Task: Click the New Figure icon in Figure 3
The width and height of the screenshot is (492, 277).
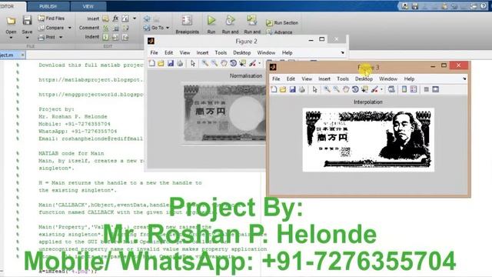Action: click(x=274, y=89)
